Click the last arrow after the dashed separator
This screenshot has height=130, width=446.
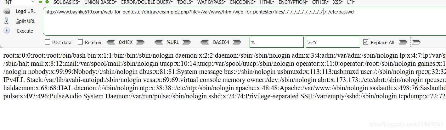(416, 42)
